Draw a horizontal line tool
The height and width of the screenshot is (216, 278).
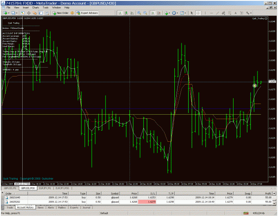[211, 13]
